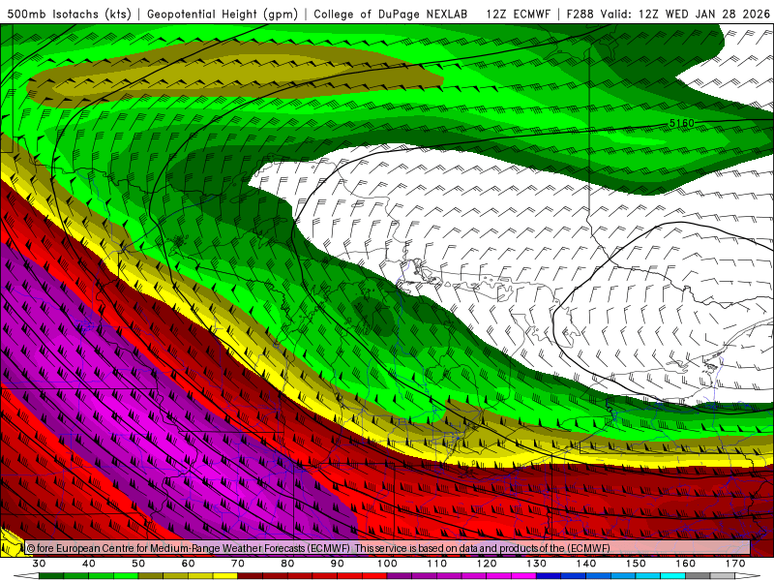Click the 100 knot legend label
The width and height of the screenshot is (774, 581).
pos(387,564)
